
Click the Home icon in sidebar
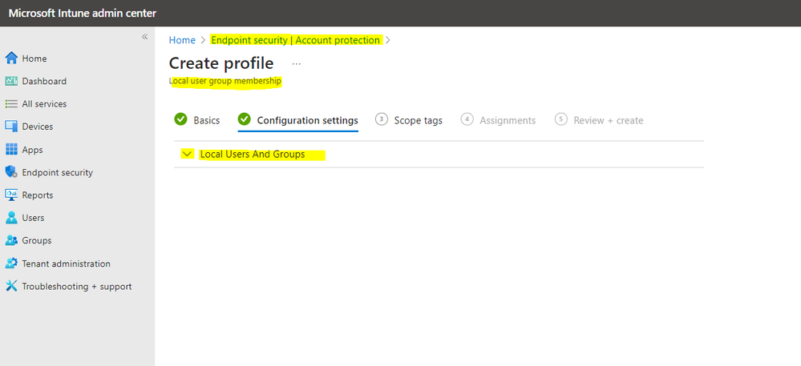click(x=11, y=58)
